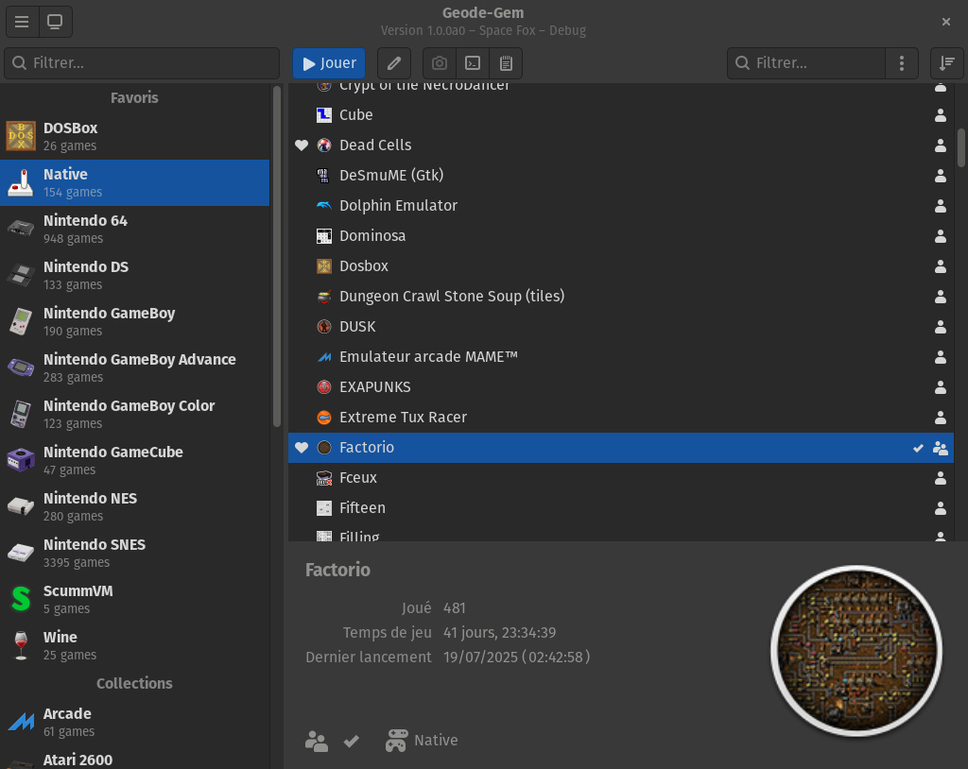This screenshot has height=769, width=968.
Task: Click the Nintendo GameCube console icon
Action: tap(21, 460)
